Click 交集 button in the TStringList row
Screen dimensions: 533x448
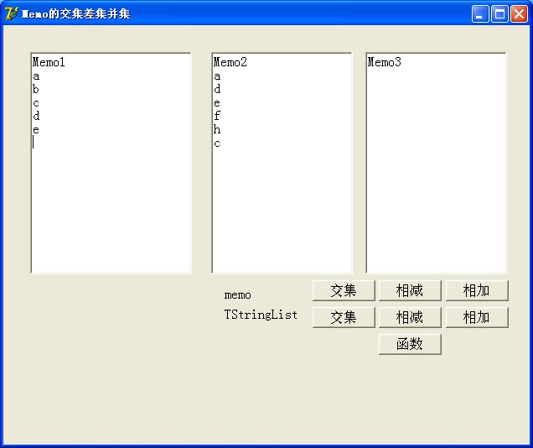344,317
